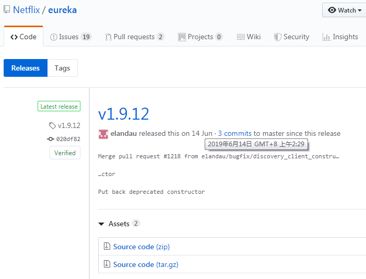Open the eureka repository link

coord(62,10)
